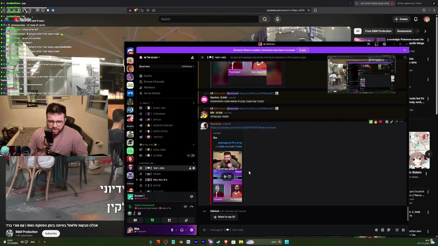The width and height of the screenshot is (438, 246).
Task: Open headphone output device dropdown
Action: click(185, 230)
